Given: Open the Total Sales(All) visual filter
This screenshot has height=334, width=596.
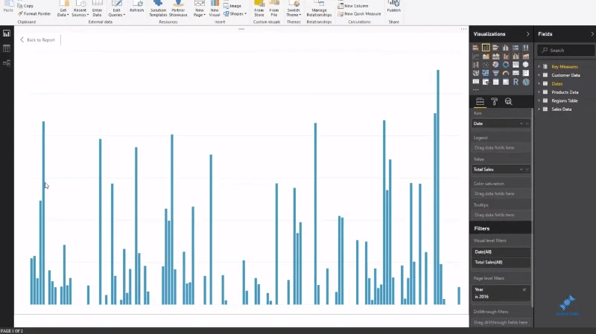Looking at the screenshot, I should pos(500,263).
